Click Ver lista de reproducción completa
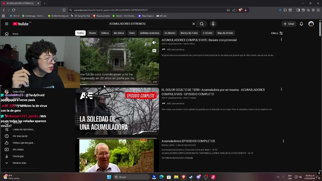Viewport: 322px width, 181px height. pyautogui.click(x=177, y=158)
